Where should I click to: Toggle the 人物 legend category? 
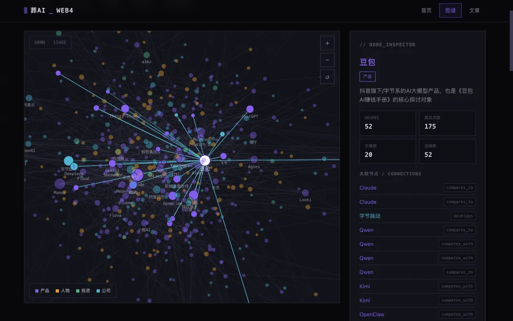tap(63, 291)
